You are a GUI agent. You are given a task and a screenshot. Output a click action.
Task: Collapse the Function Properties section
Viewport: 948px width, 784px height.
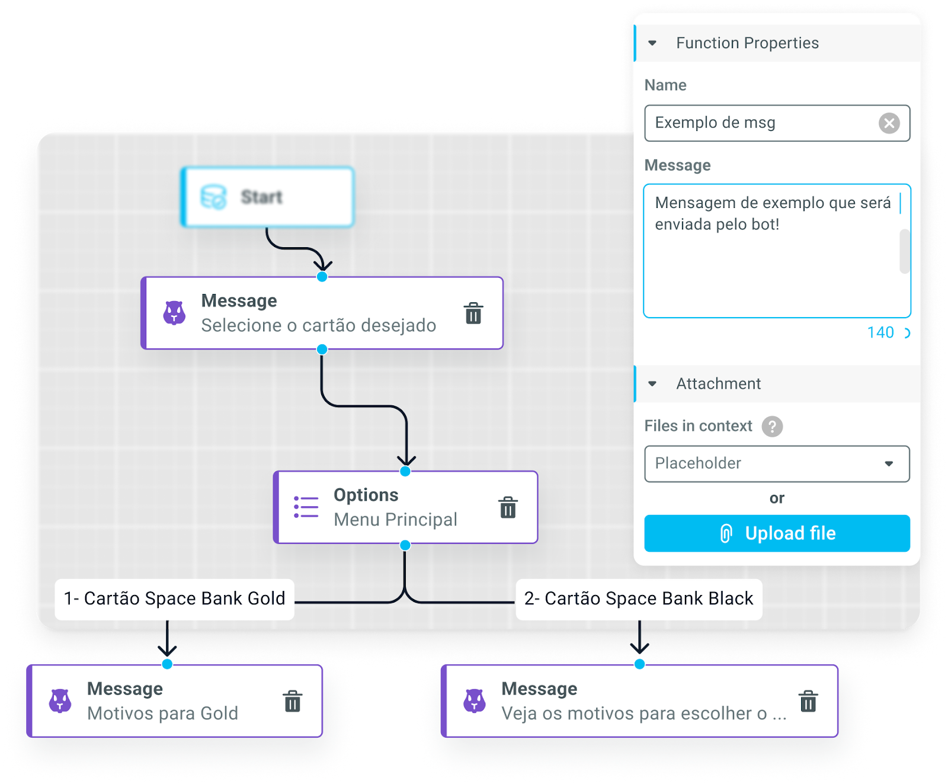652,43
